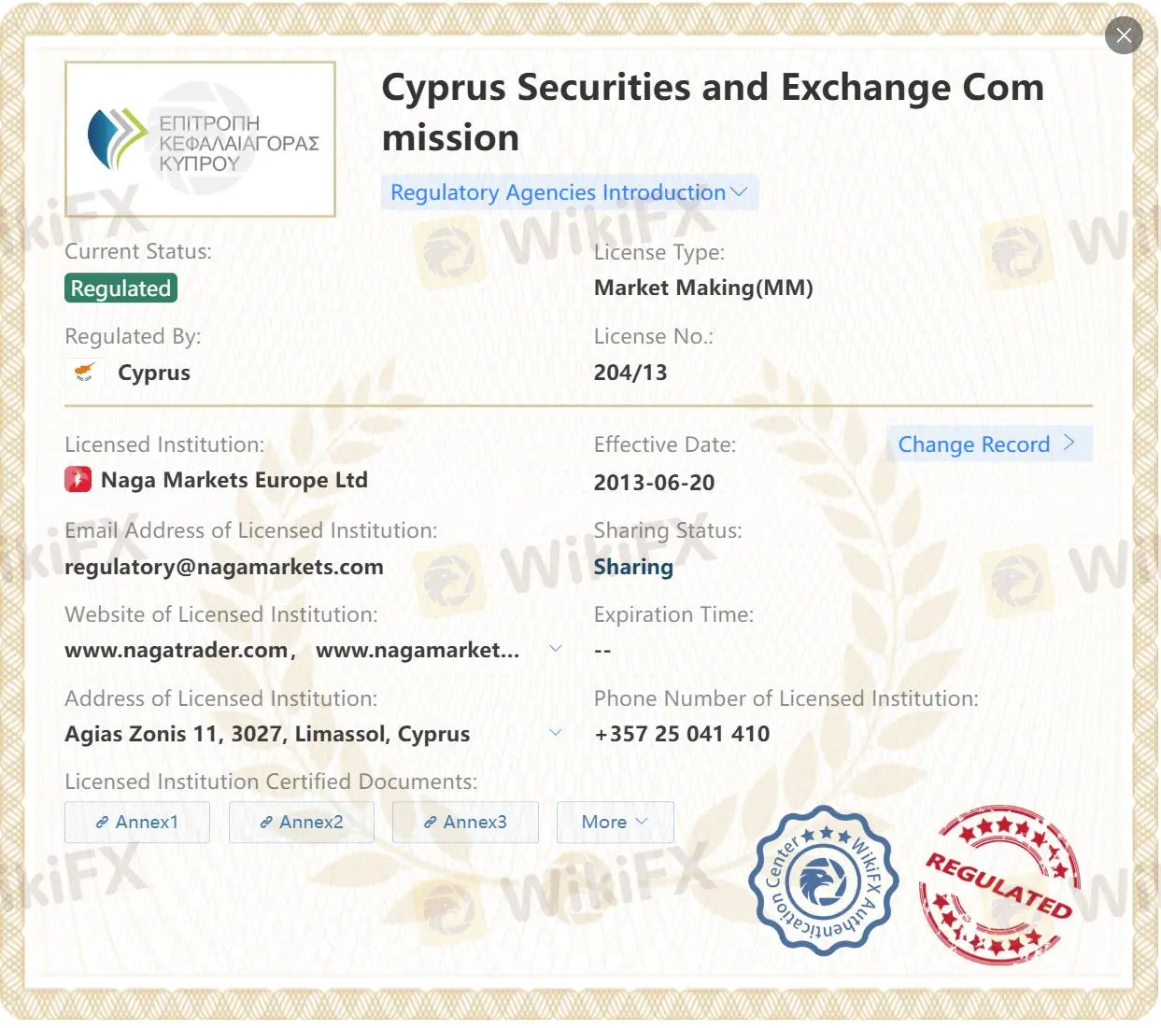This screenshot has height=1028, width=1161.
Task: Click the red REGULATED stamp
Action: click(999, 884)
